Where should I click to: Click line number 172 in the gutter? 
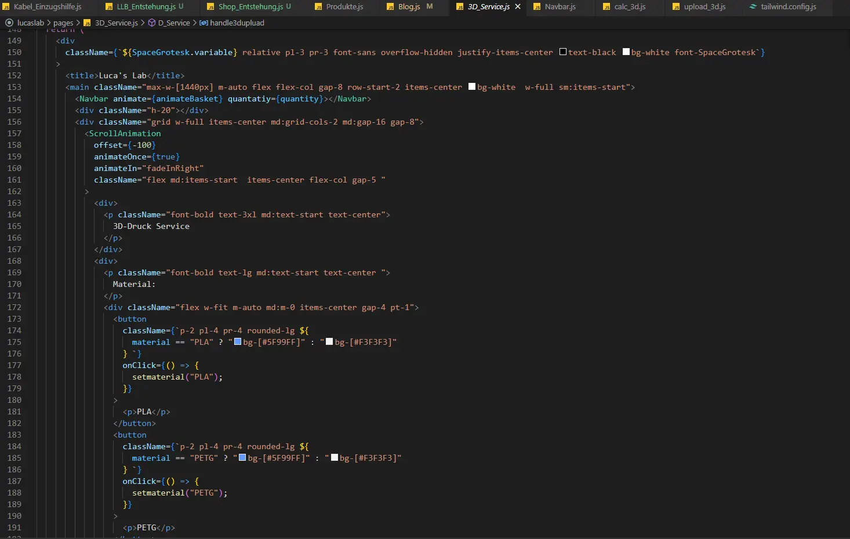[x=14, y=307]
